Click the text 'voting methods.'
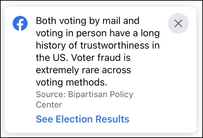Image resolution: width=203 pixels, height=138 pixels. [x=72, y=83]
